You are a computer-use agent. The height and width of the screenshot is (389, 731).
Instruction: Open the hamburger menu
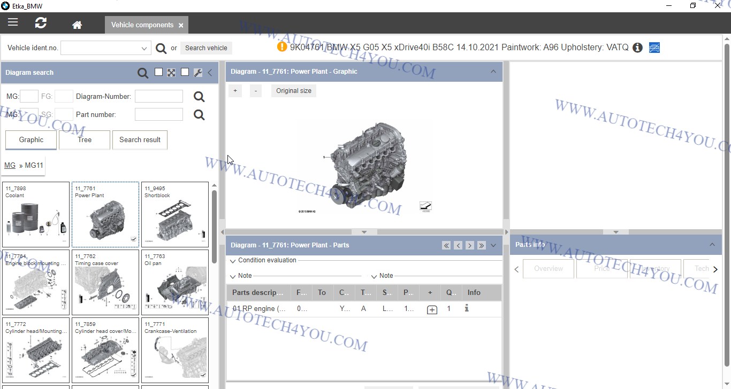click(x=13, y=22)
